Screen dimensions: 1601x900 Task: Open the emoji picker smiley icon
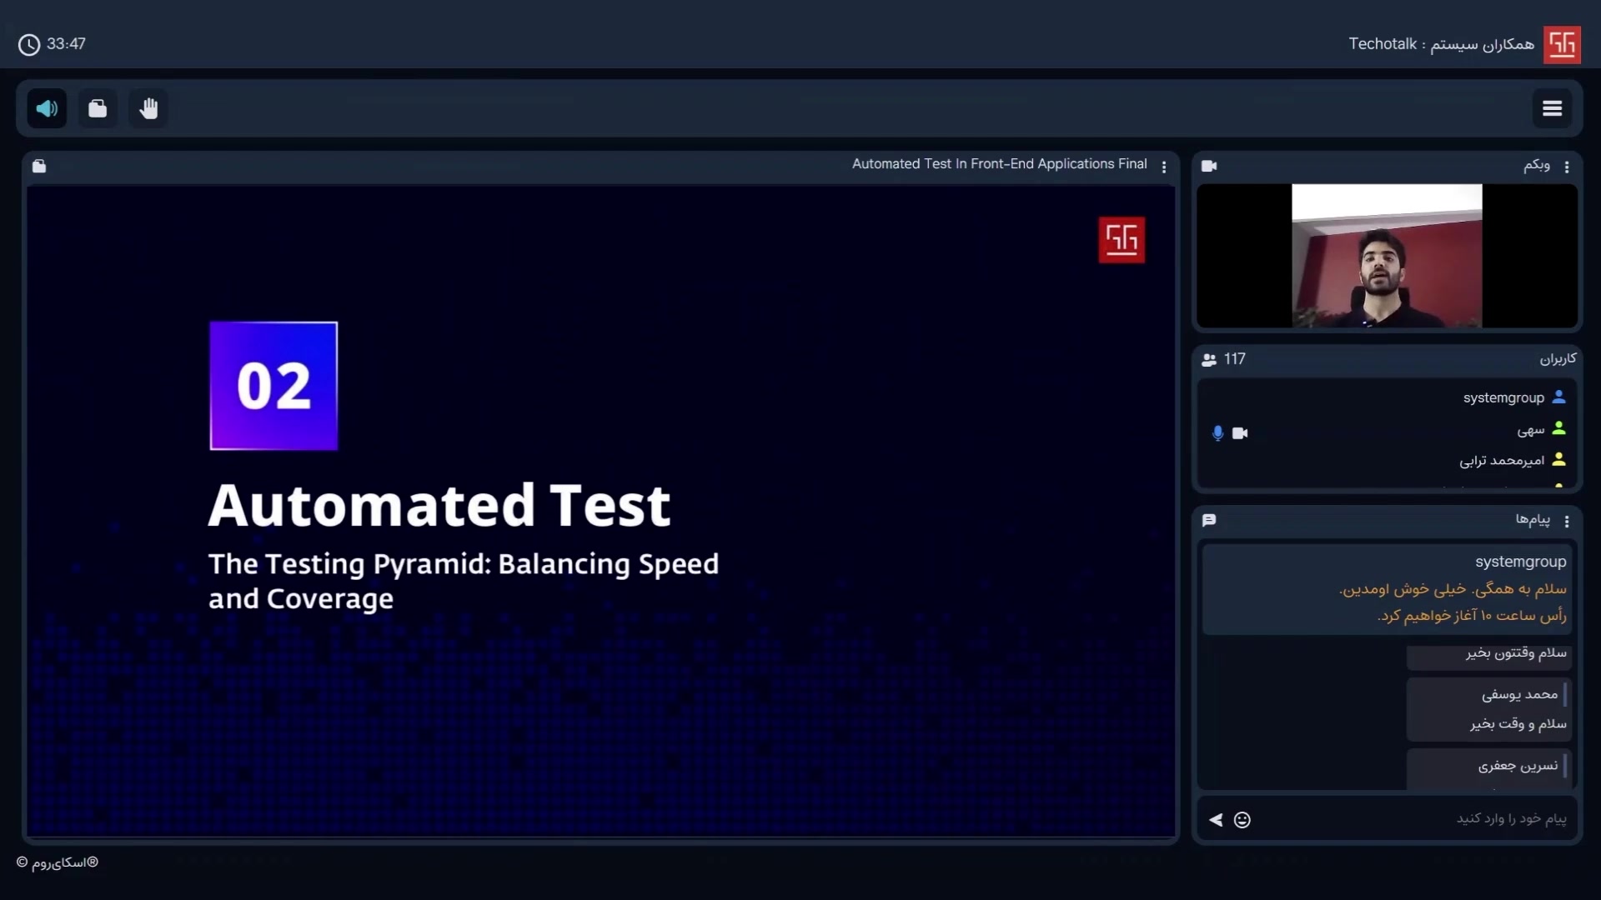pyautogui.click(x=1242, y=820)
